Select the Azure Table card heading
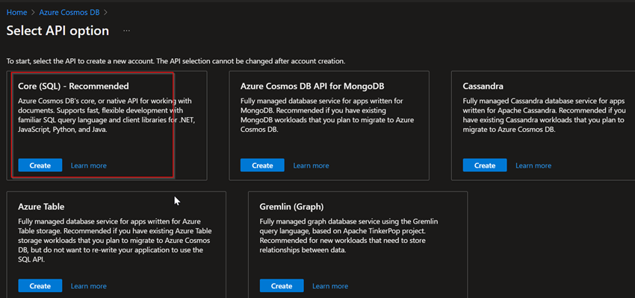Viewport: 635px width, 298px height. tap(41, 206)
